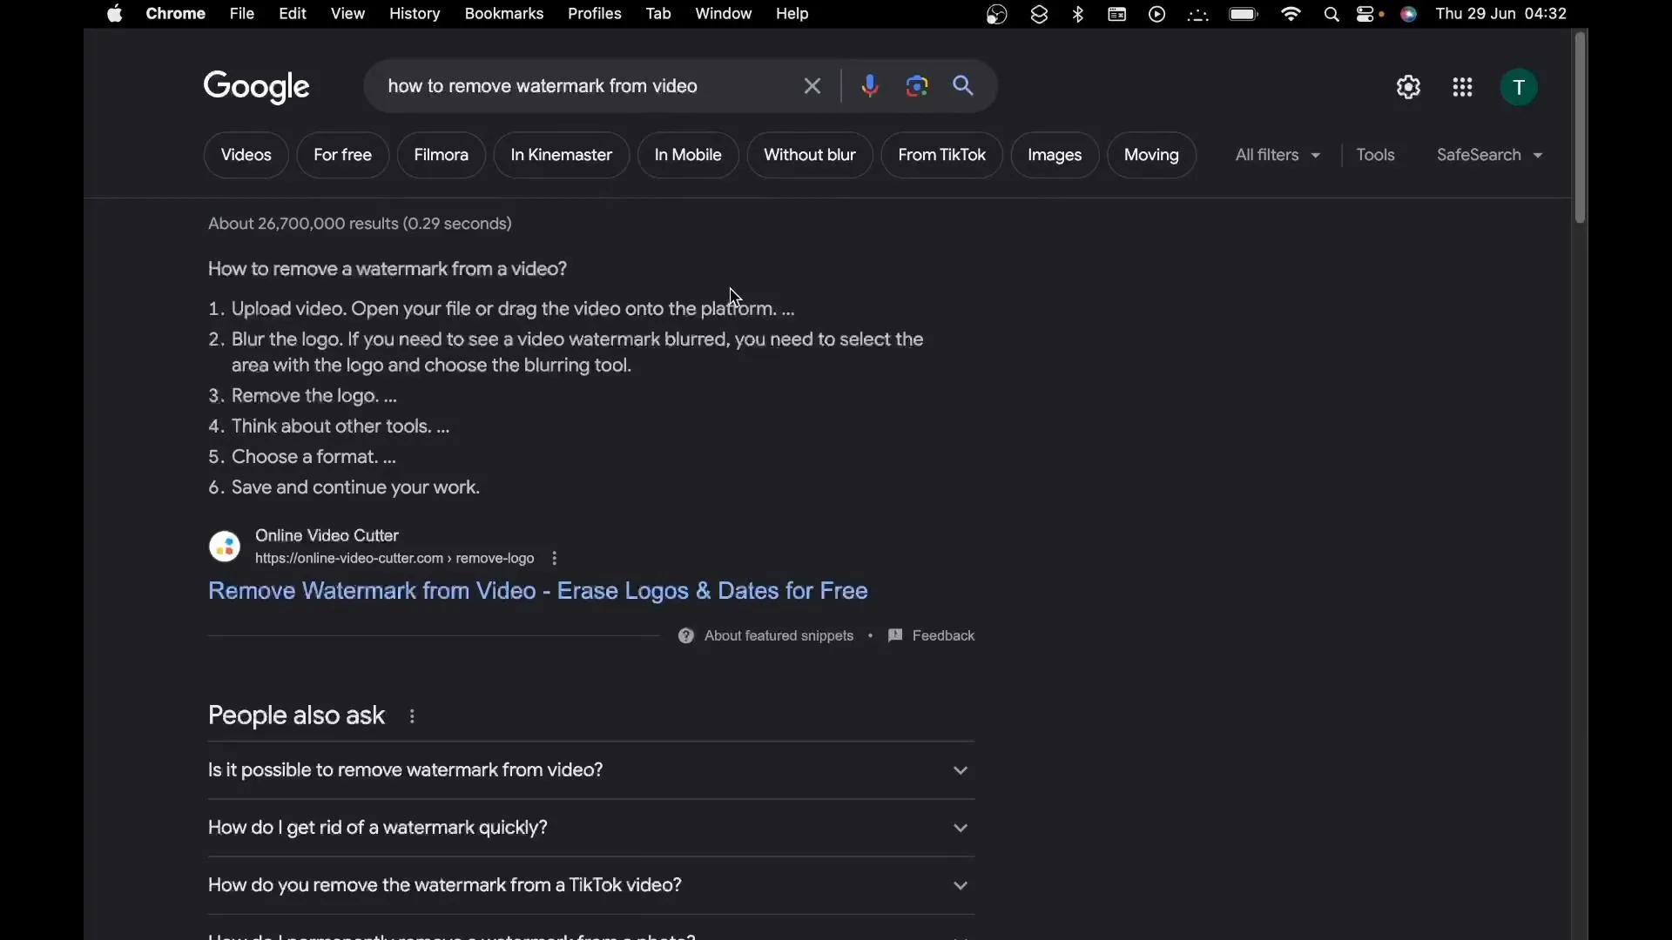Click the Google account profile icon
1672x940 pixels.
(1518, 86)
